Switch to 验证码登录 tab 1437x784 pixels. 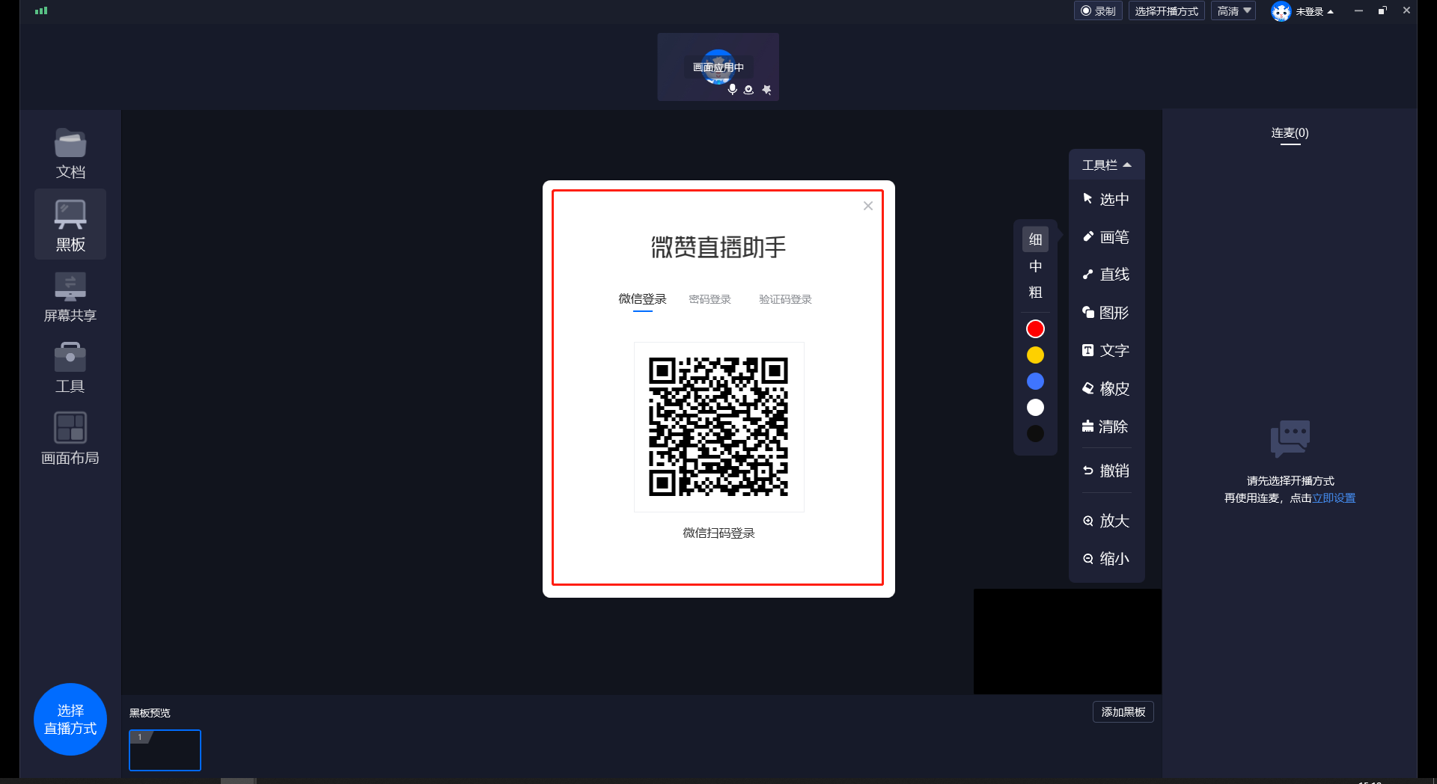785,299
